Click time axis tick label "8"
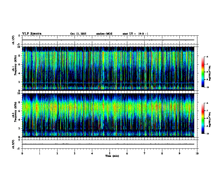222x172 pixels. [162, 153]
